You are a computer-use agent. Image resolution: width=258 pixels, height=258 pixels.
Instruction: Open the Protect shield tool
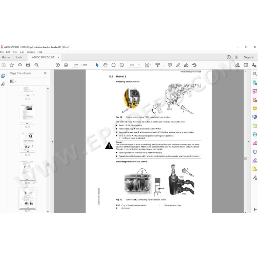click(255, 151)
